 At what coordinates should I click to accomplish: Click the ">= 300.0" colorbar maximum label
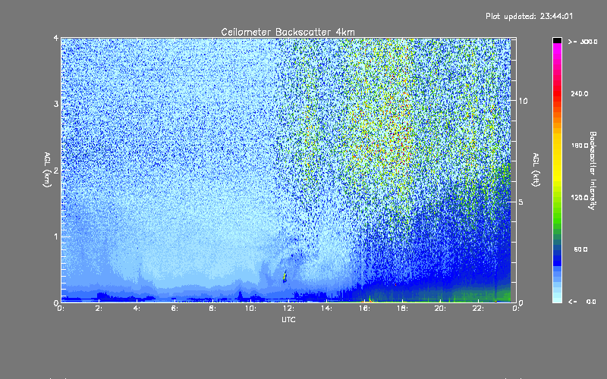click(583, 42)
